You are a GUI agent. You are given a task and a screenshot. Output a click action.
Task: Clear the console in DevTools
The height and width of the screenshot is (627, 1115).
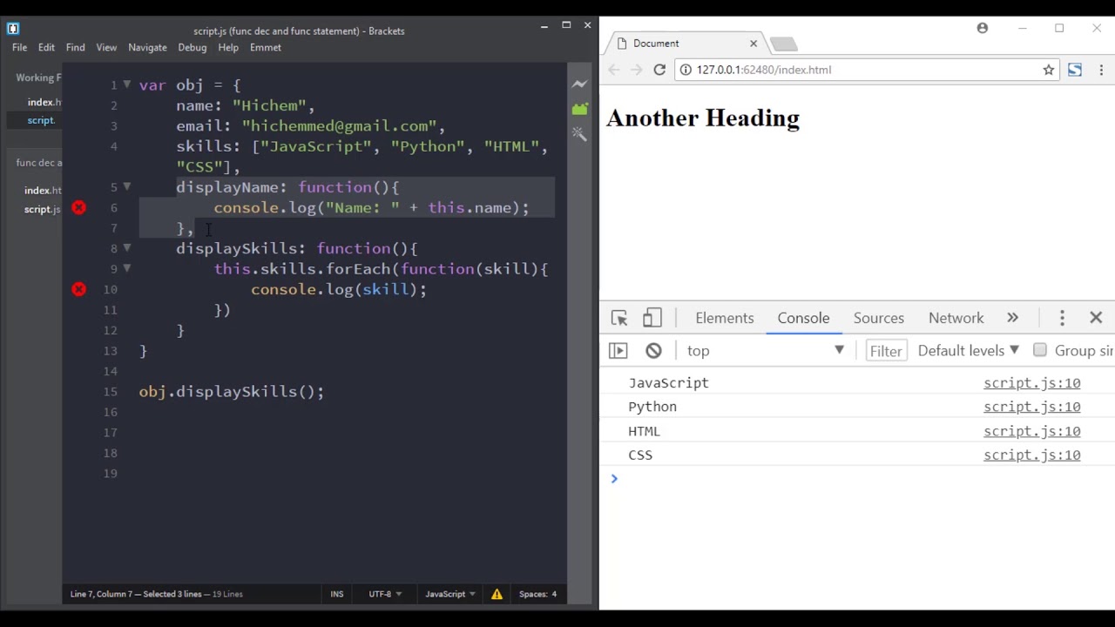(653, 350)
